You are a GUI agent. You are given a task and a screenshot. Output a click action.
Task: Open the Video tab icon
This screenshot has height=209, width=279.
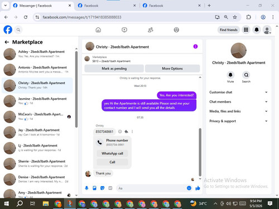pyautogui.click(x=124, y=30)
